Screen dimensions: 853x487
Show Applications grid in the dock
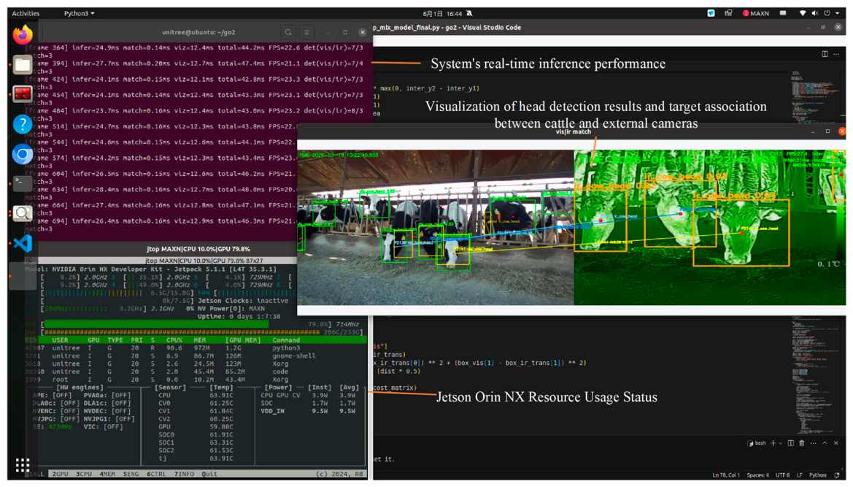[x=23, y=464]
